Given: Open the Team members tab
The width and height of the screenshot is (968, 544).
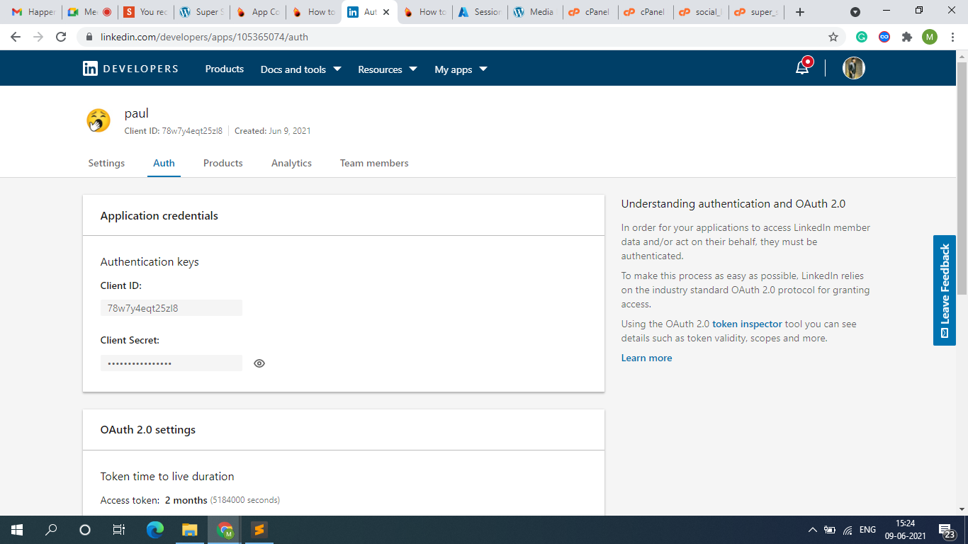Looking at the screenshot, I should coord(374,163).
